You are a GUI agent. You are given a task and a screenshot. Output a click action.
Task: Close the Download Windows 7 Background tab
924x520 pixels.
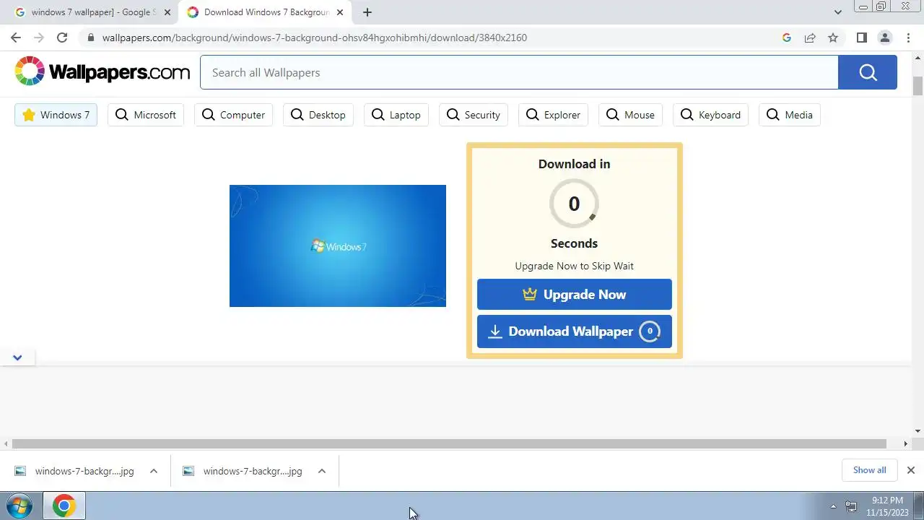pyautogui.click(x=340, y=12)
